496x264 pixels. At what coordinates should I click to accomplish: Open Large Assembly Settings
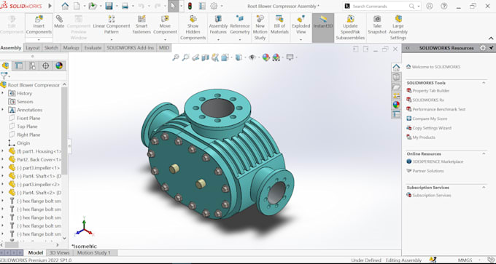(398, 28)
